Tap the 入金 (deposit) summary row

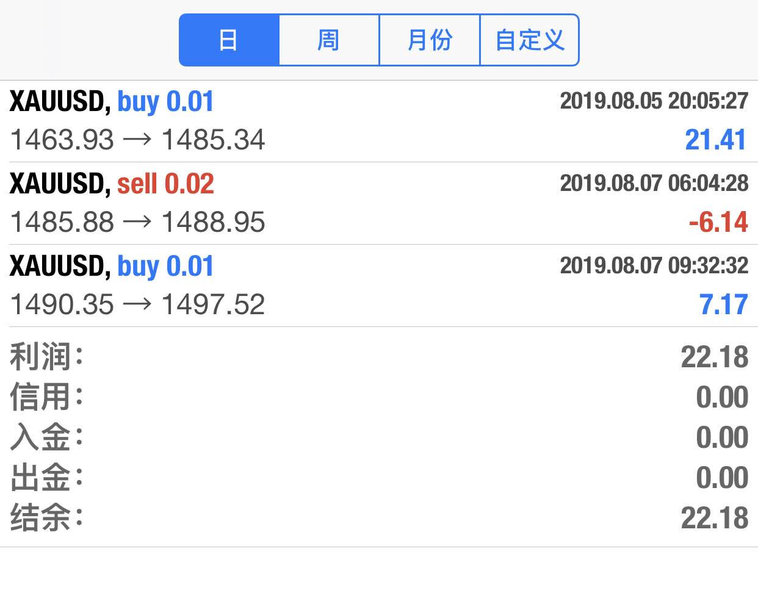[x=379, y=437]
